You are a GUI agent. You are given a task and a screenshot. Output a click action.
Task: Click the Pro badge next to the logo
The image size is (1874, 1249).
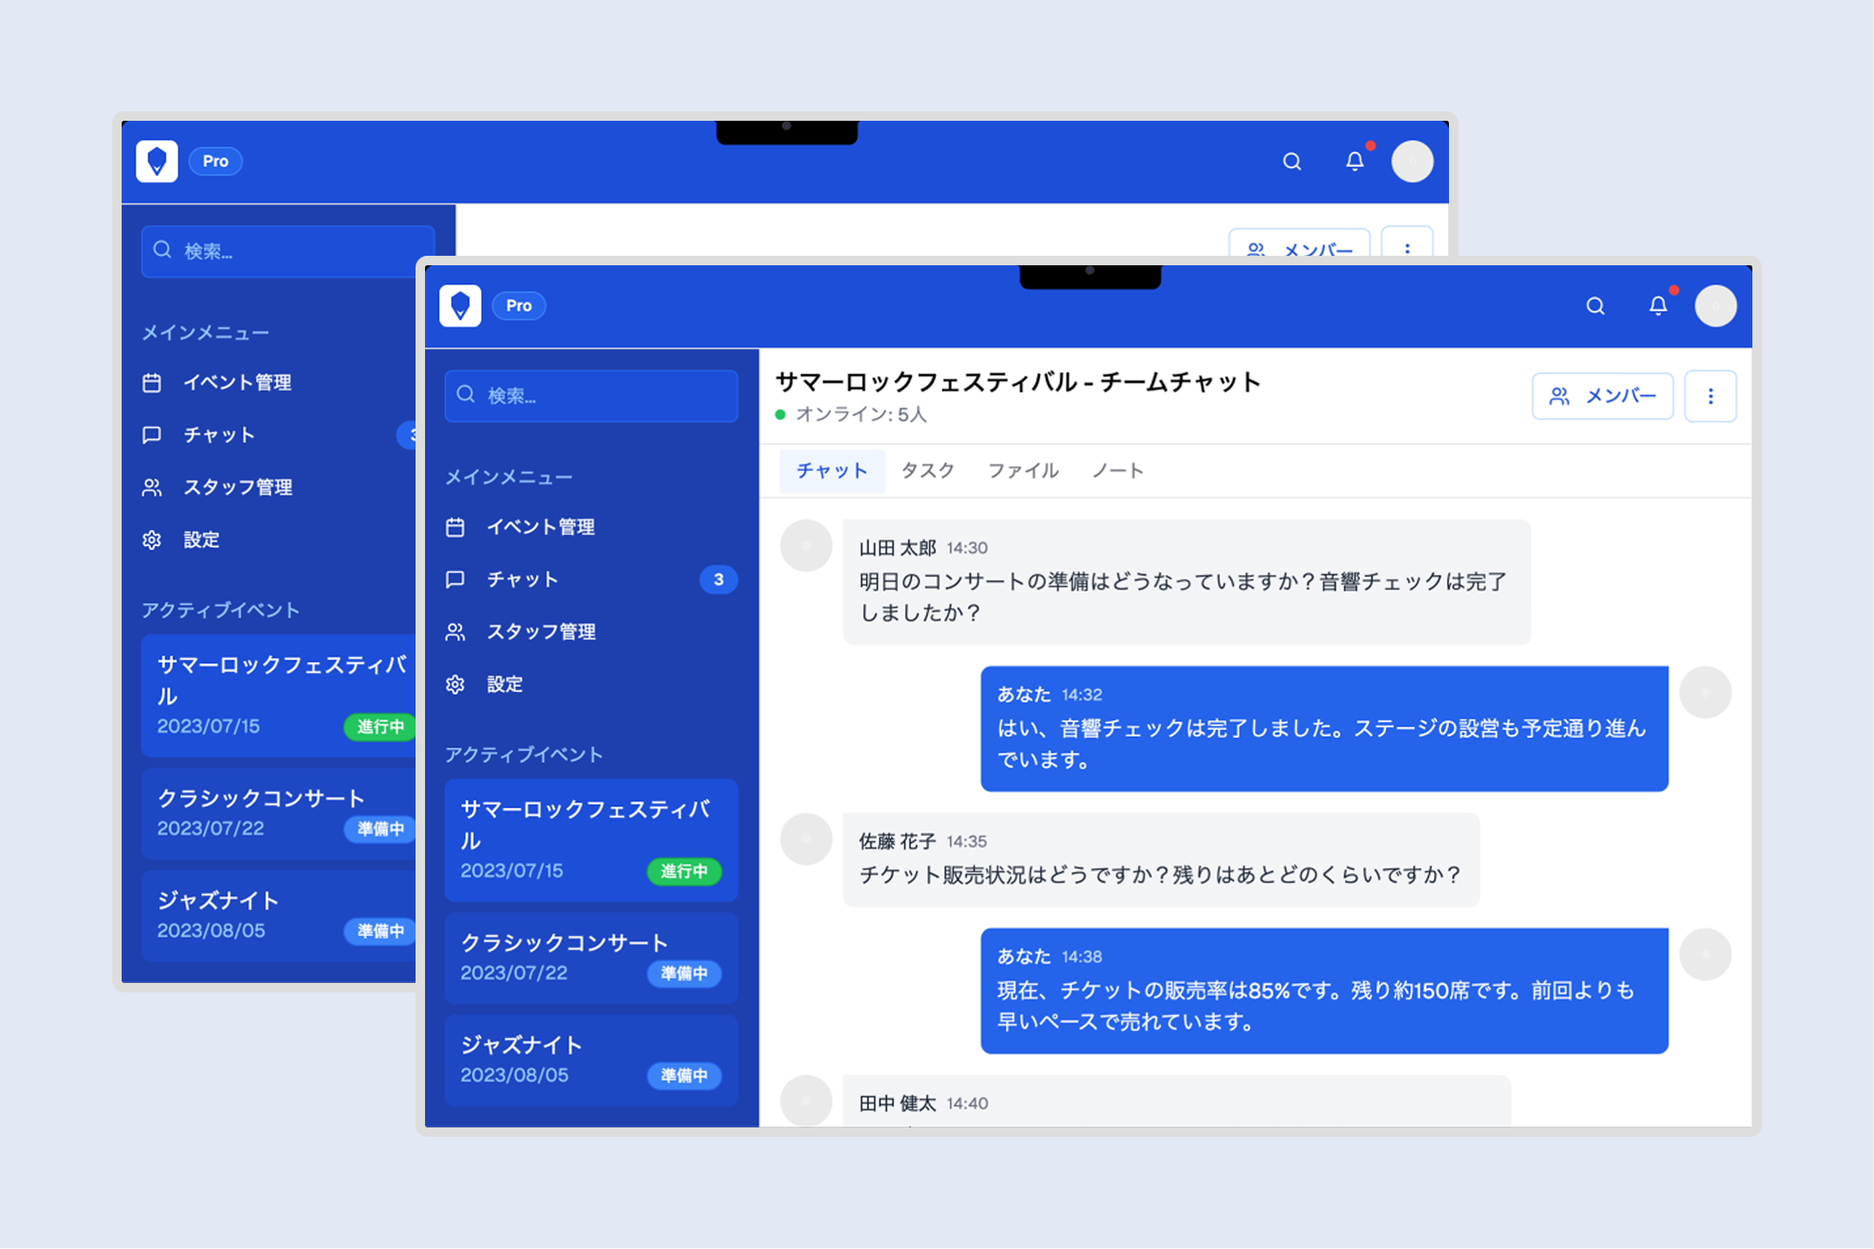coord(518,306)
